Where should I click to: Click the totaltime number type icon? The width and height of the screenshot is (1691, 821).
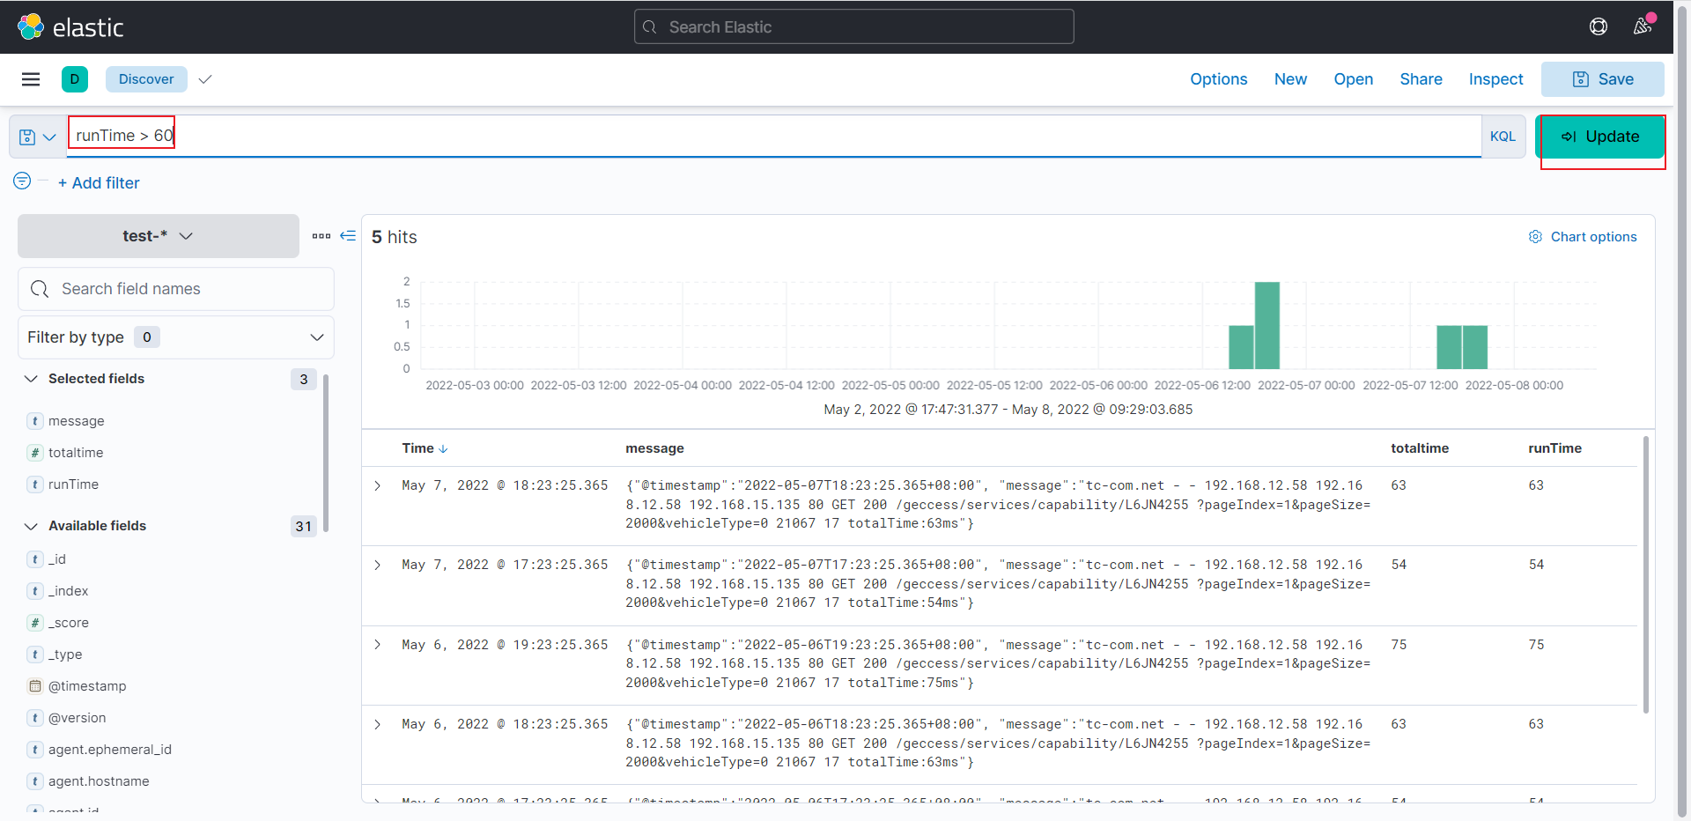click(x=35, y=453)
